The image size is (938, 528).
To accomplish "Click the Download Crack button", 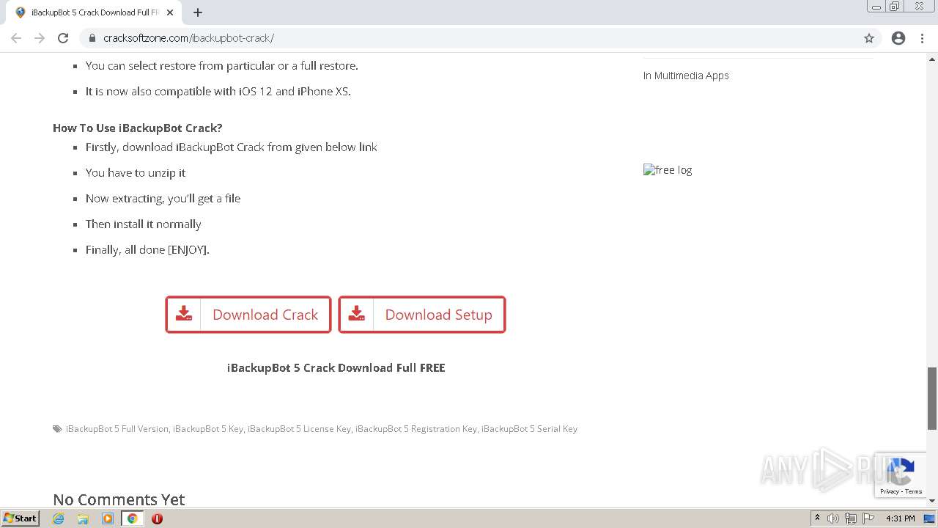I will [x=248, y=315].
